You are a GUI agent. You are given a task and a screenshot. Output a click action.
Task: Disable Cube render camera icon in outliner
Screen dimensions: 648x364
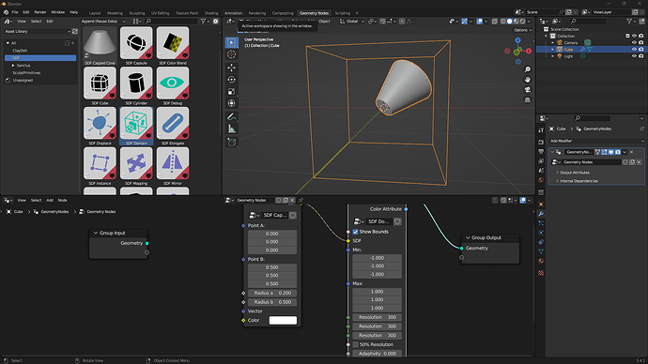point(641,49)
